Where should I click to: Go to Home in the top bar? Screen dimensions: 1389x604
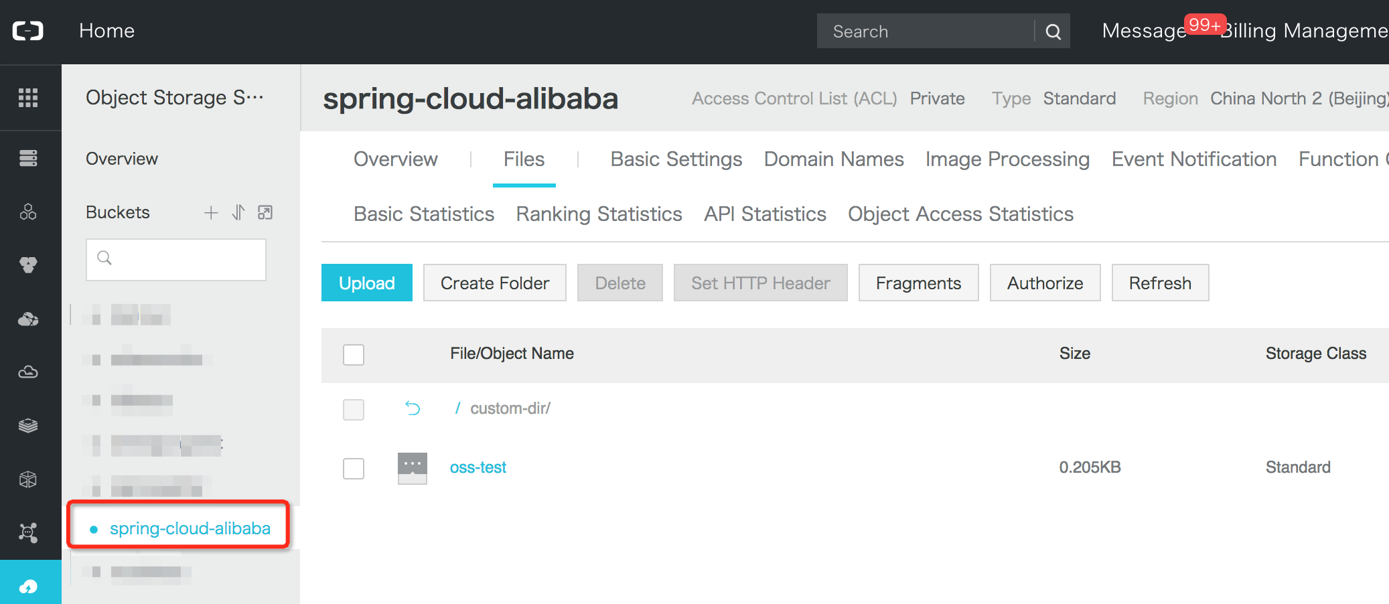[x=107, y=31]
